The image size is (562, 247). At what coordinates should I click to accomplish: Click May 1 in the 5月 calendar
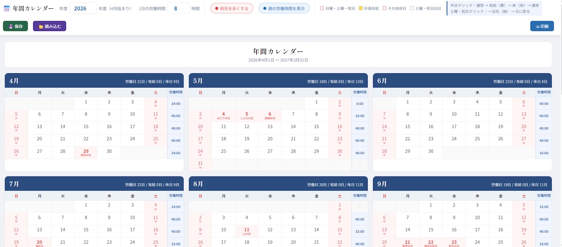(316, 103)
